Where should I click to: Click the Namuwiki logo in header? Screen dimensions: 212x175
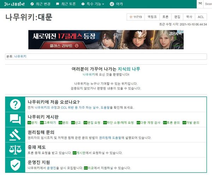coord(14,4)
